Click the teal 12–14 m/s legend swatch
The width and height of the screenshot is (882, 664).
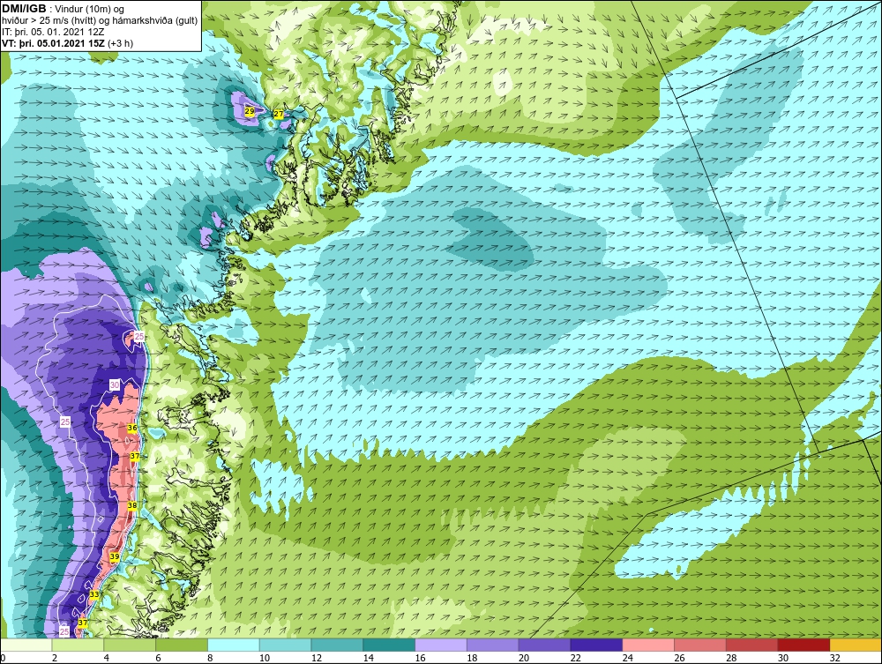(x=337, y=645)
